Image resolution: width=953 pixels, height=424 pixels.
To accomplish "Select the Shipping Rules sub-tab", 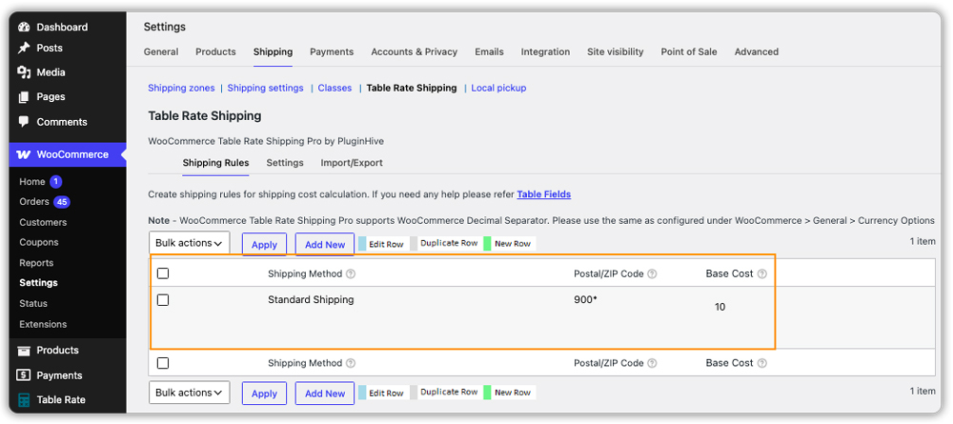I will pyautogui.click(x=215, y=163).
